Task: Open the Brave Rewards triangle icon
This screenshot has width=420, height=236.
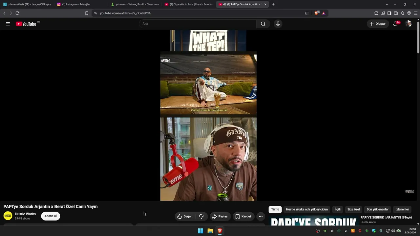Action: click(x=324, y=13)
